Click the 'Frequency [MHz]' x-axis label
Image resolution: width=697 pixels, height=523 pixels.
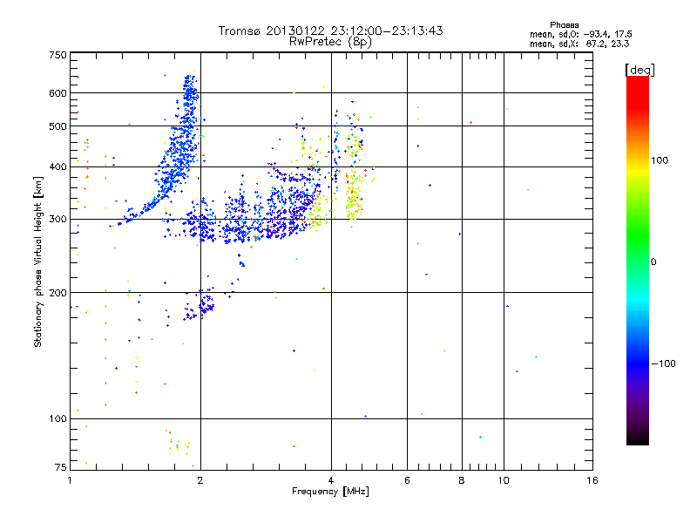(x=330, y=491)
